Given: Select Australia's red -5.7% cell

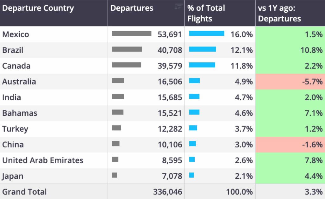Looking at the screenshot, I should tap(290, 82).
